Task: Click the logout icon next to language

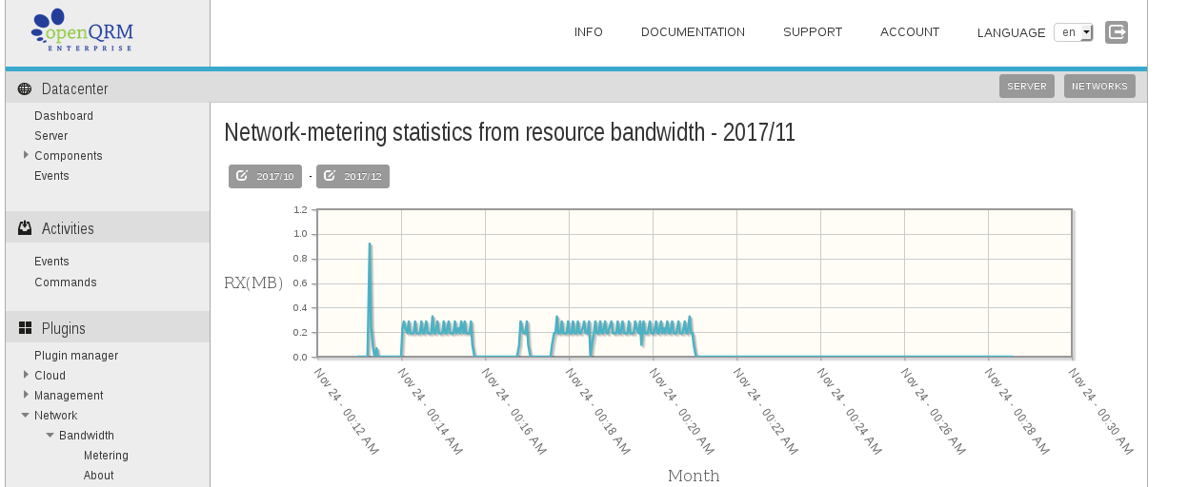Action: click(x=1117, y=32)
